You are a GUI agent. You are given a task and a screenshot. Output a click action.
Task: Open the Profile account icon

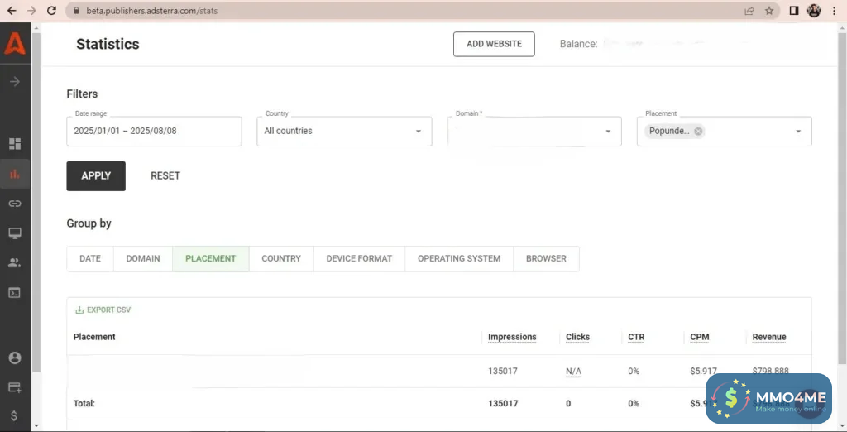(15, 358)
